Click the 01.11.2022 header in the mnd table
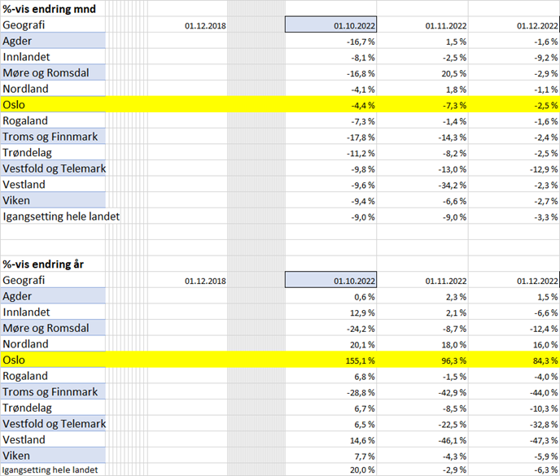The image size is (560, 476). [x=445, y=26]
